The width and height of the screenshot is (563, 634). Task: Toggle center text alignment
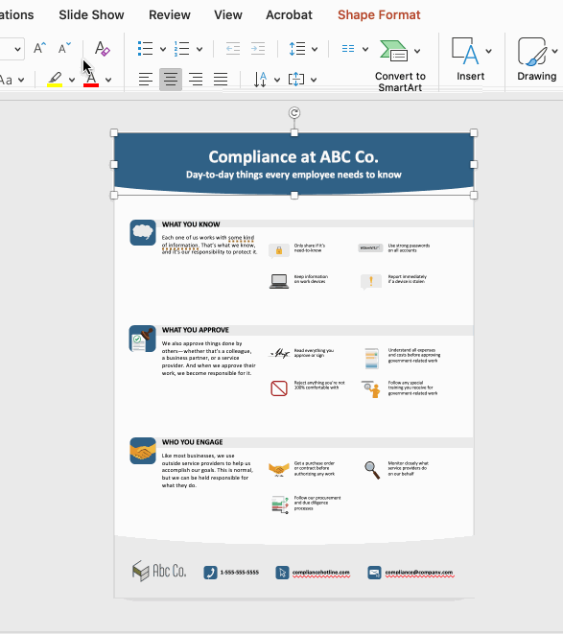click(x=171, y=80)
